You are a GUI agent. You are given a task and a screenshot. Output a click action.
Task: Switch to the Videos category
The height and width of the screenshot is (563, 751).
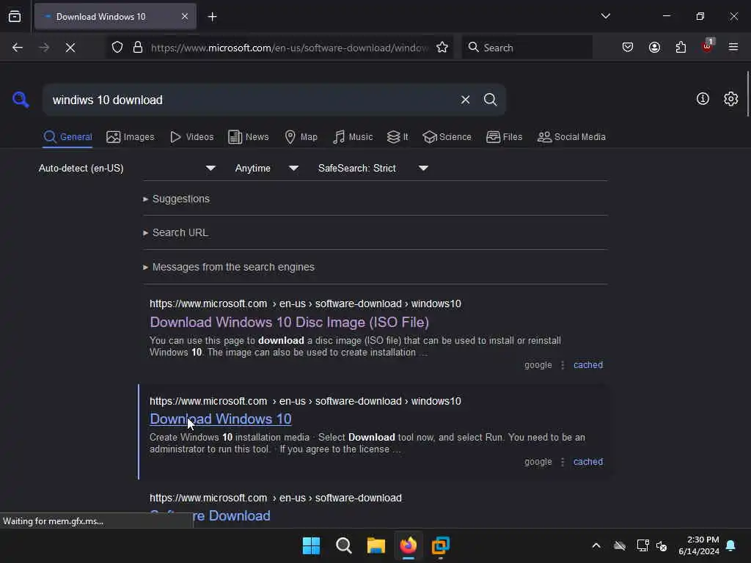click(191, 137)
